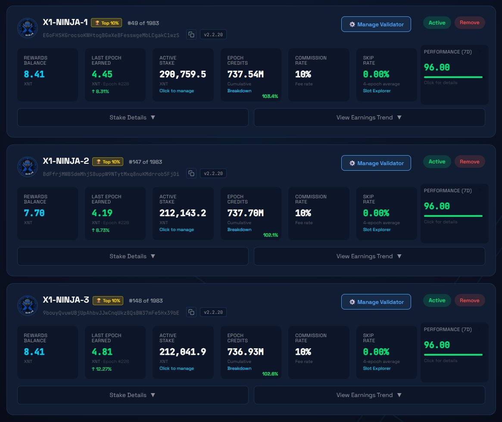Open Slot Explorer for X1-NINJA-1
This screenshot has width=502, height=422.
coord(377,91)
